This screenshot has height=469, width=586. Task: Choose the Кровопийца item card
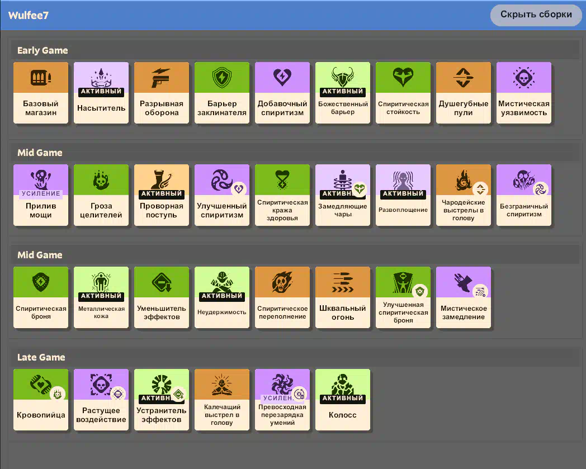(41, 399)
